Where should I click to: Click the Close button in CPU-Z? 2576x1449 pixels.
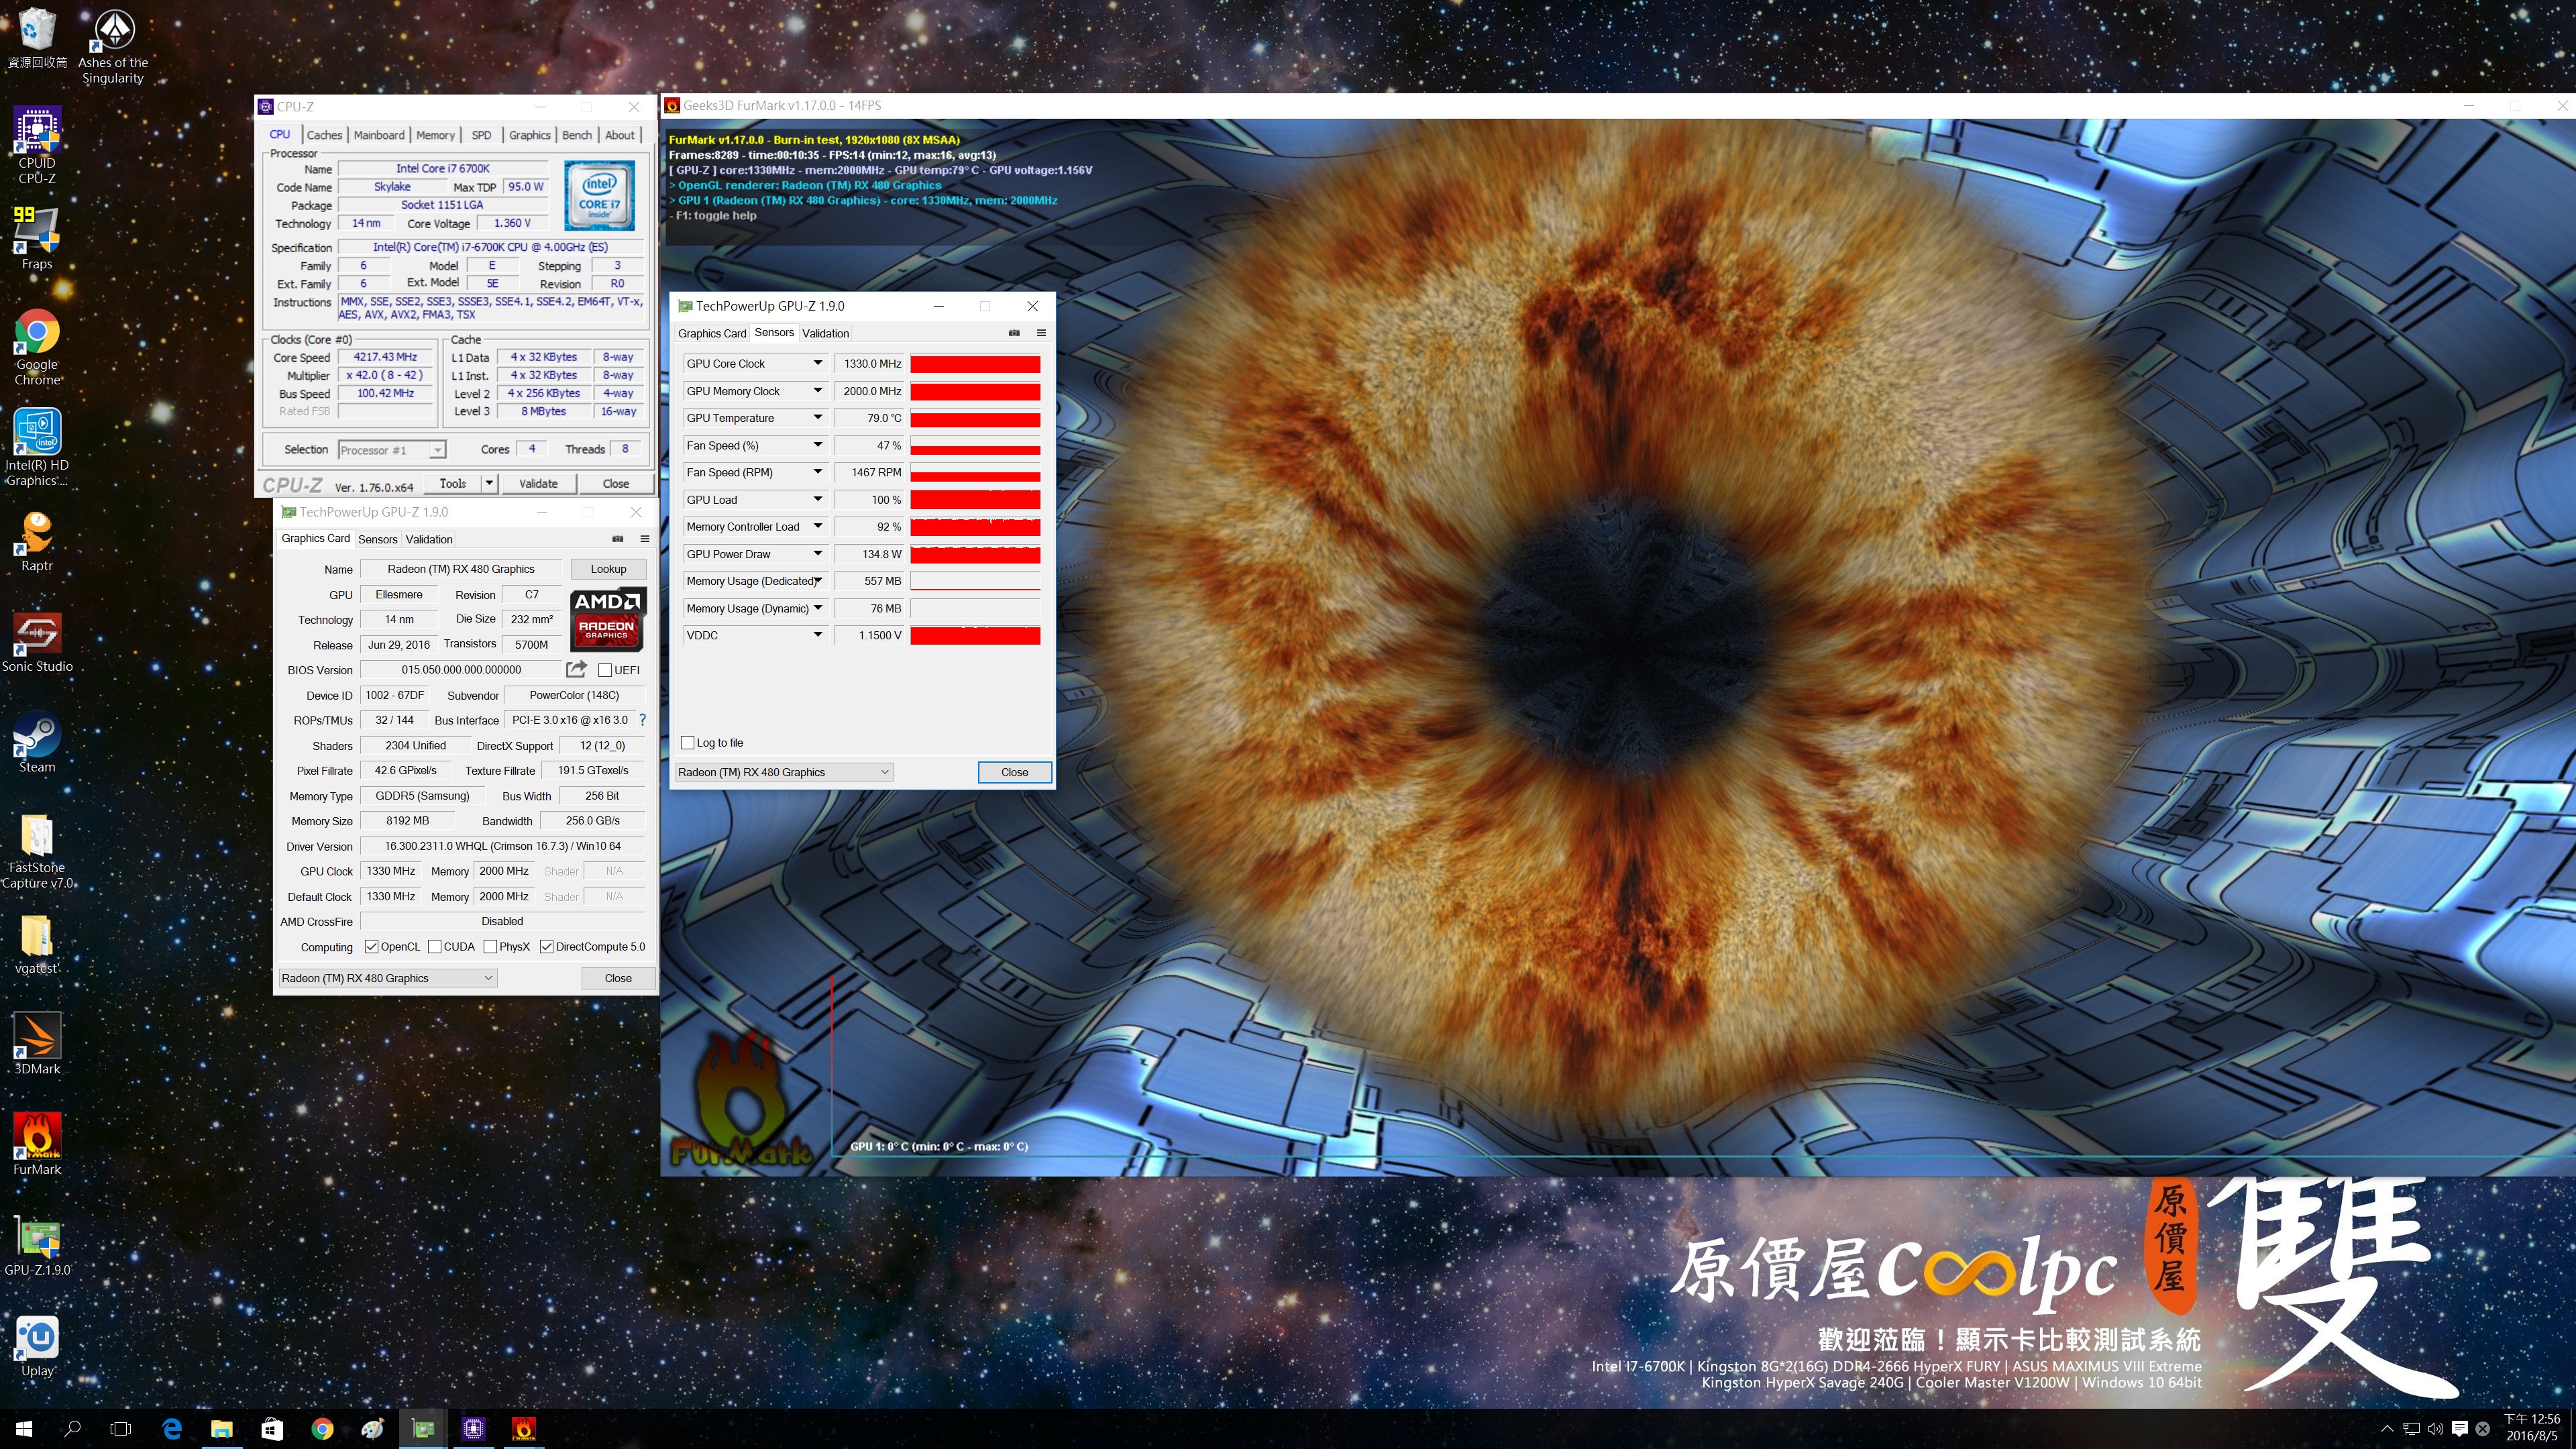point(616,484)
